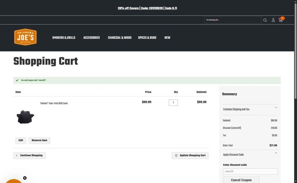
Task: Click the discount code input field
Action: pyautogui.click(x=251, y=171)
